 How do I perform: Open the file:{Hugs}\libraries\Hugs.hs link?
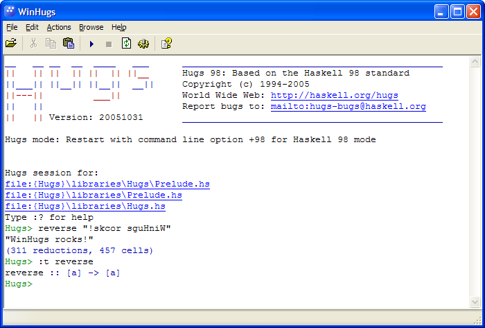[x=85, y=207]
